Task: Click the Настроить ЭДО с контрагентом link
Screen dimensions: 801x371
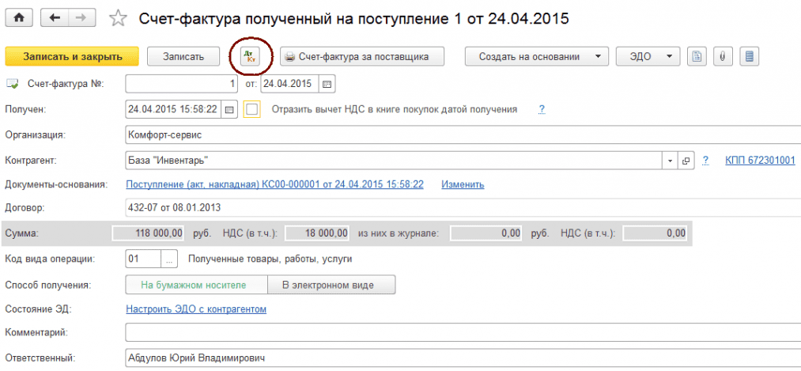Action: 196,309
